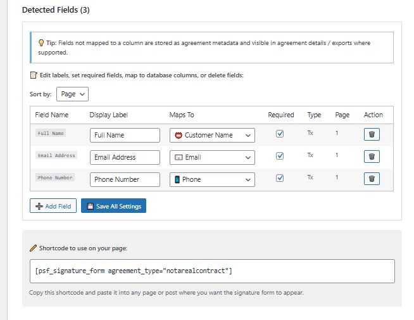The height and width of the screenshot is (320, 414).
Task: Delete the Email Address field with trash icon
Action: [x=372, y=157]
